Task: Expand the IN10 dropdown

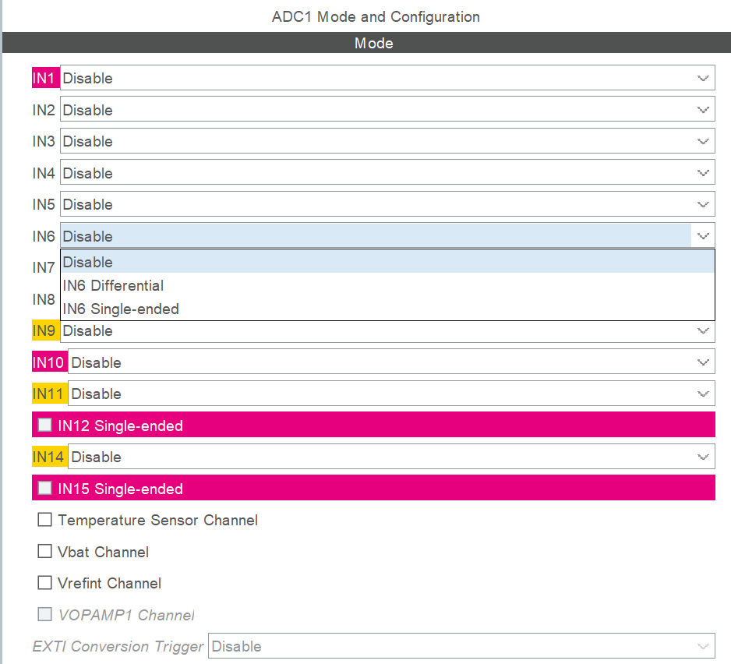Action: point(391,362)
